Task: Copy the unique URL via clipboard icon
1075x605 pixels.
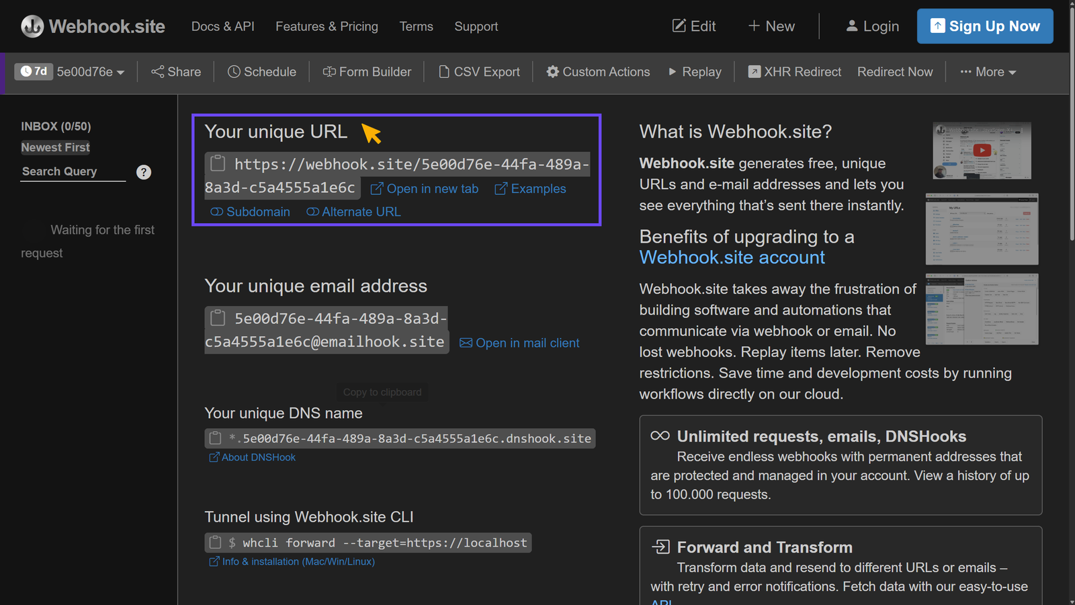Action: point(218,163)
